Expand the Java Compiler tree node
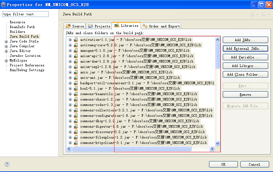This screenshot has height=172, width=273. pyautogui.click(x=6, y=46)
